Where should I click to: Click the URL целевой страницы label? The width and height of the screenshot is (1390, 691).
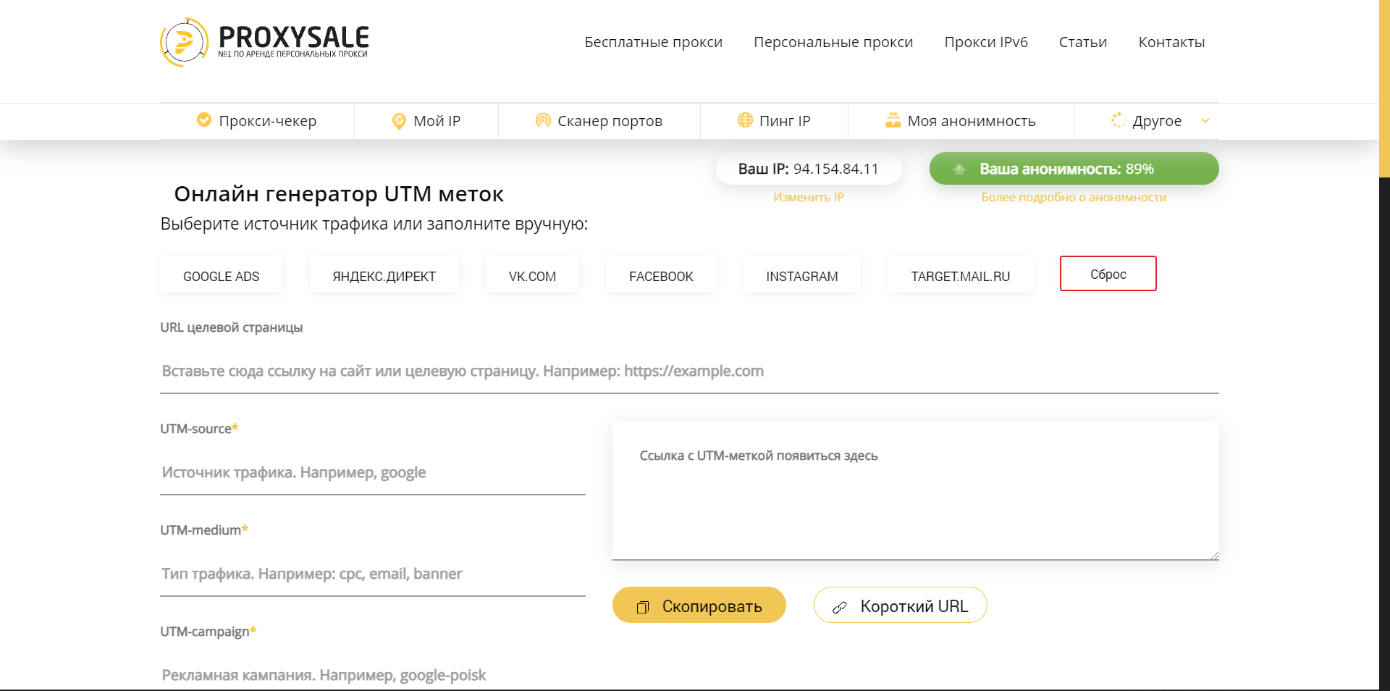pyautogui.click(x=232, y=327)
